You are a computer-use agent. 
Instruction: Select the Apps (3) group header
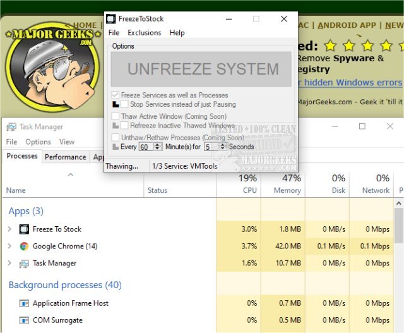coord(26,211)
